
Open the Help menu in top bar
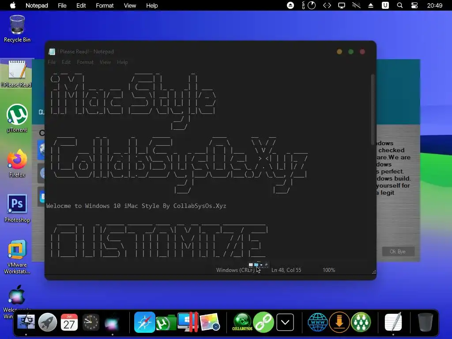(x=152, y=5)
